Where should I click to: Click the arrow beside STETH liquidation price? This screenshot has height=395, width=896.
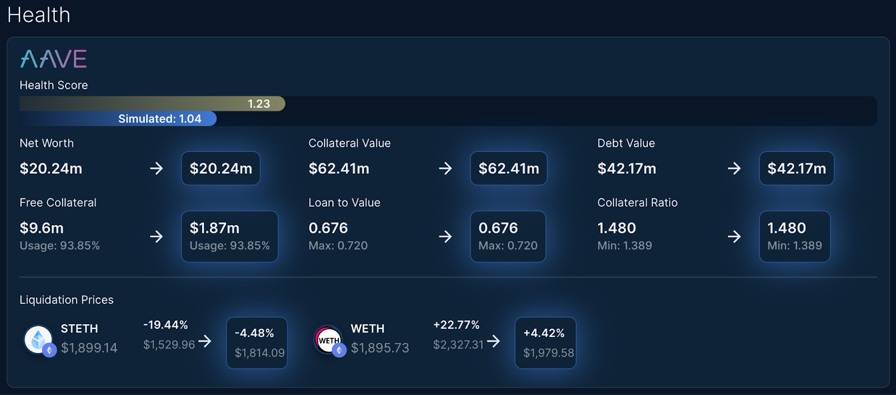205,341
